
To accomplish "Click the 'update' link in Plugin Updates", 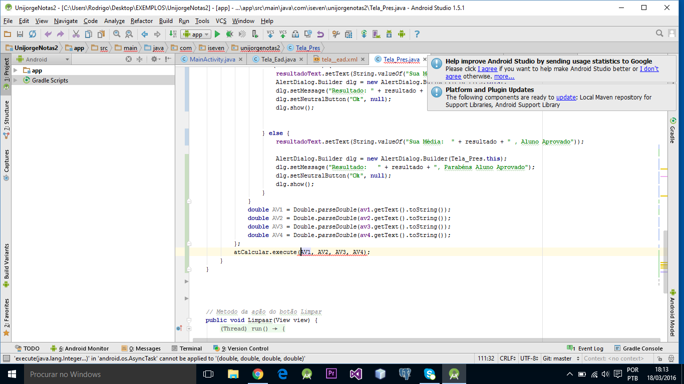I will (566, 97).
